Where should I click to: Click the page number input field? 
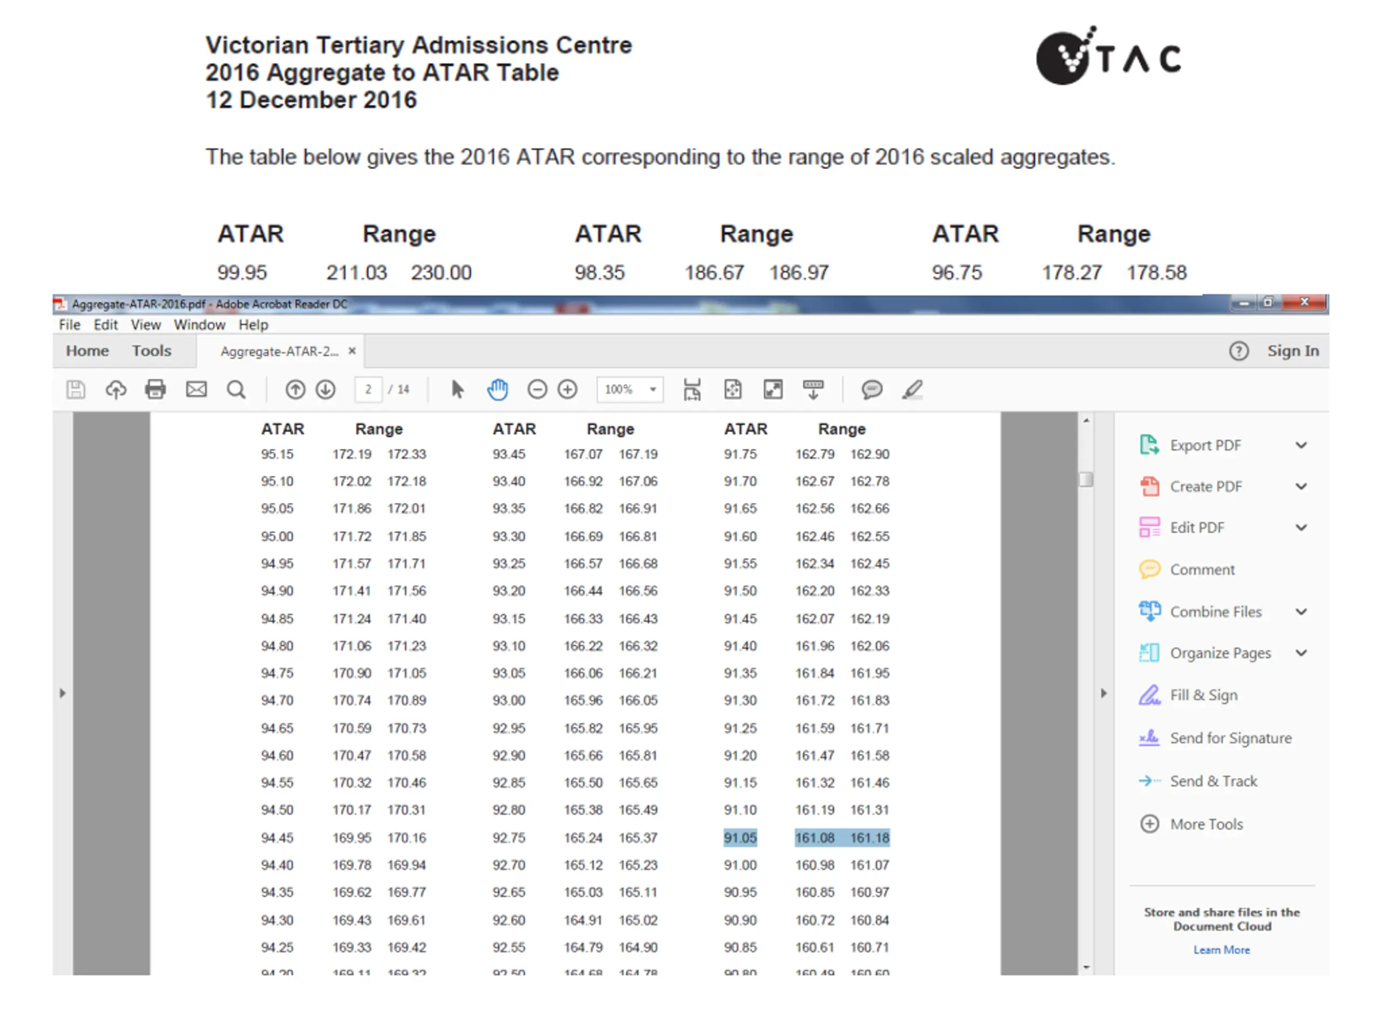(x=369, y=390)
